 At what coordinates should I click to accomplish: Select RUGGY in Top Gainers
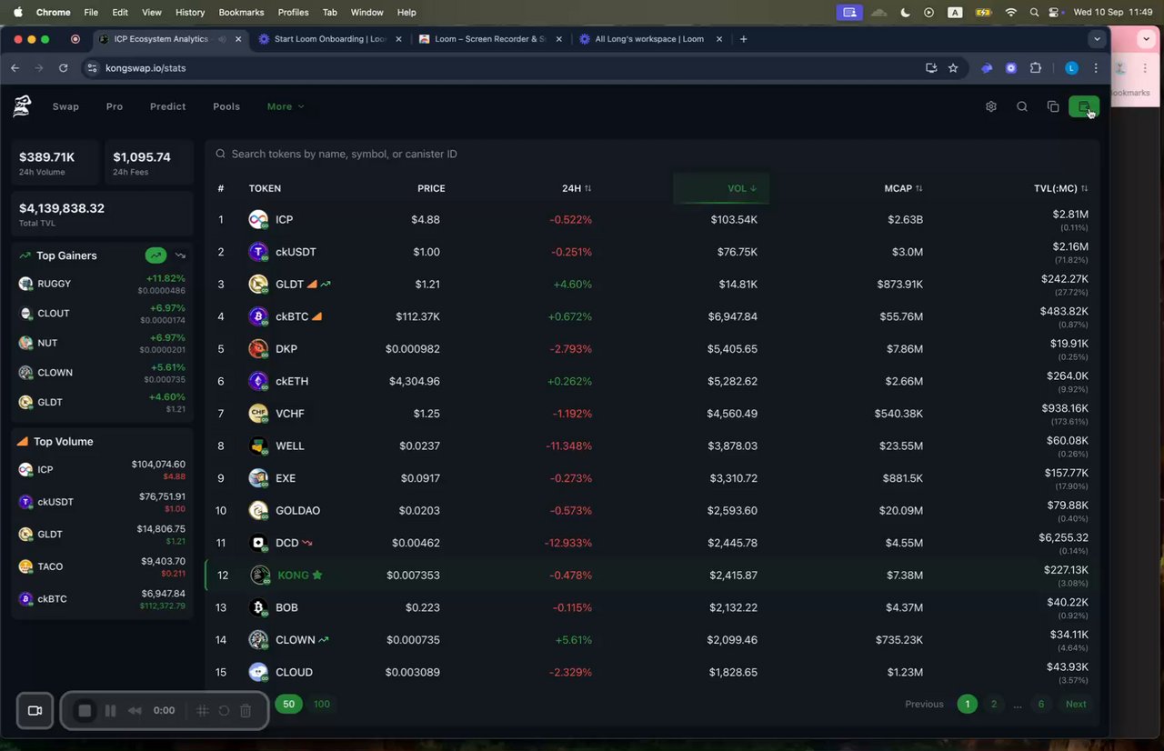pyautogui.click(x=102, y=284)
